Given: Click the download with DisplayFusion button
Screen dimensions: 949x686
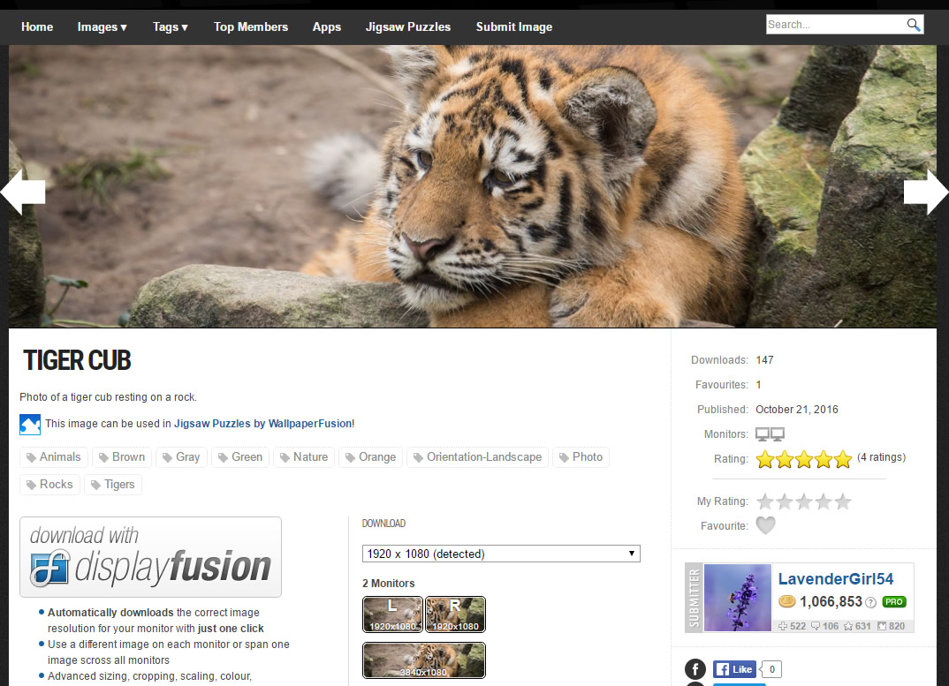Looking at the screenshot, I should click(x=150, y=557).
